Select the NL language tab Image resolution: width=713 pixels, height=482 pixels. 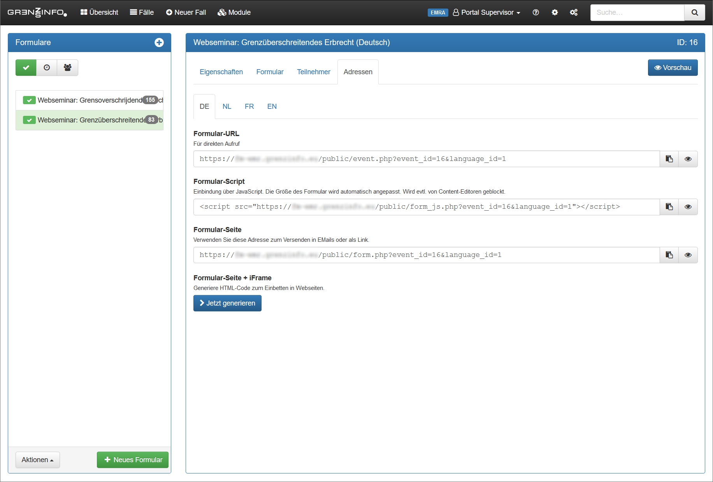pos(227,107)
